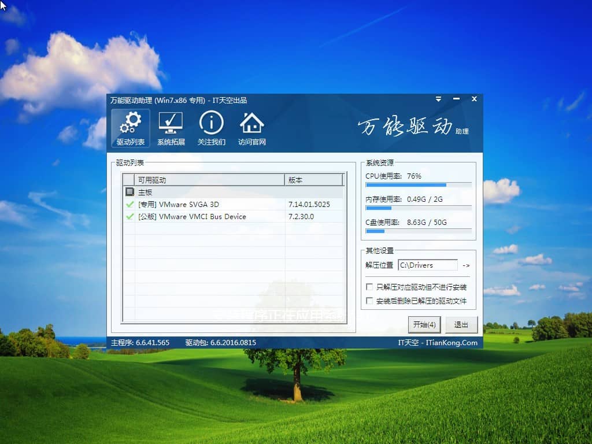Click the 可用驱动 column header
The height and width of the screenshot is (444, 592).
[x=209, y=180]
